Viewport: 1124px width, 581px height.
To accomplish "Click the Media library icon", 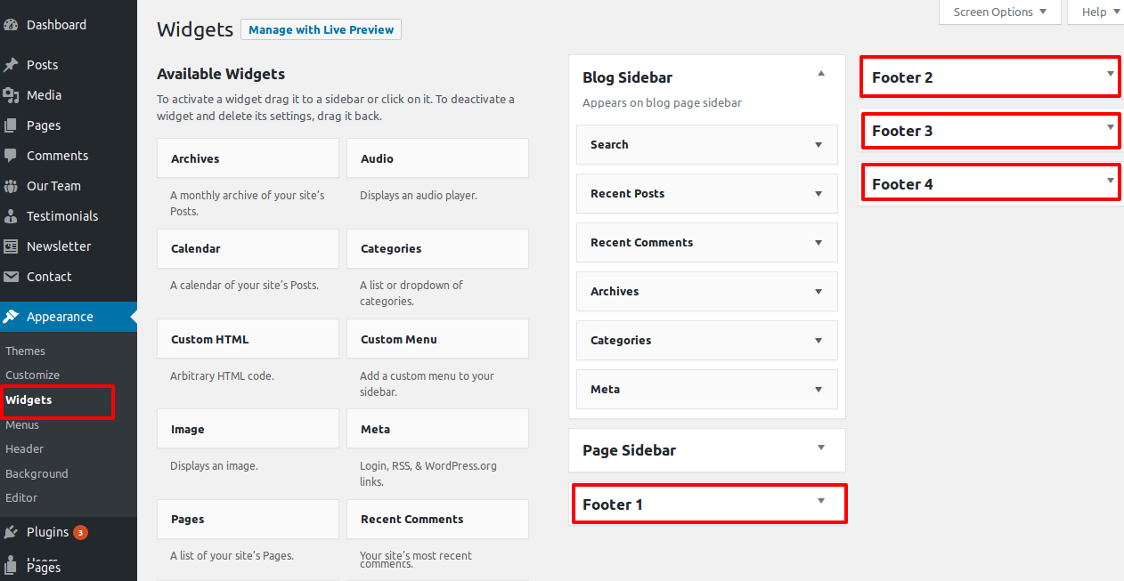I will tap(11, 95).
